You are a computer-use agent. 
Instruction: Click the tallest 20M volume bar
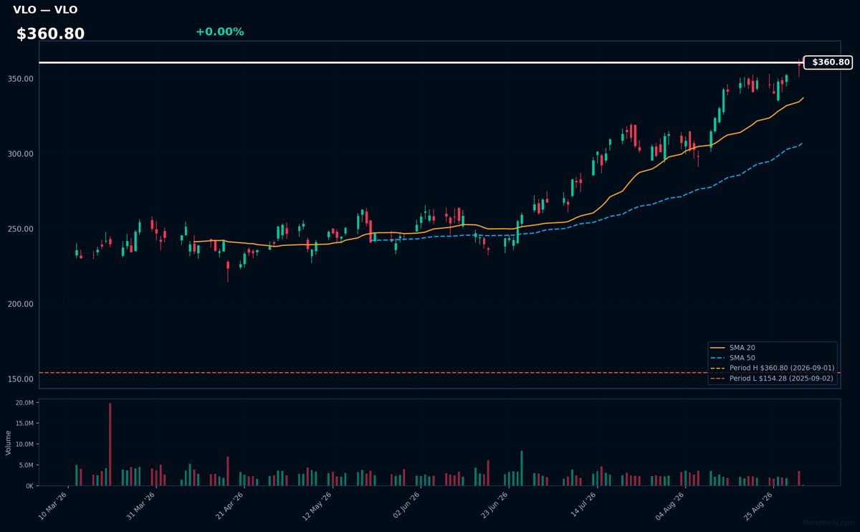coord(110,445)
